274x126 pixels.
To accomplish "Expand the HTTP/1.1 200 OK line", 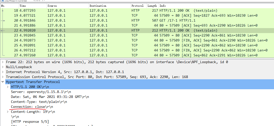I will click(x=8, y=87).
